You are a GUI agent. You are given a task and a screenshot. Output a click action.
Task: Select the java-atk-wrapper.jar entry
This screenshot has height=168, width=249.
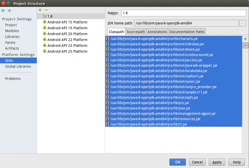pos(173,65)
